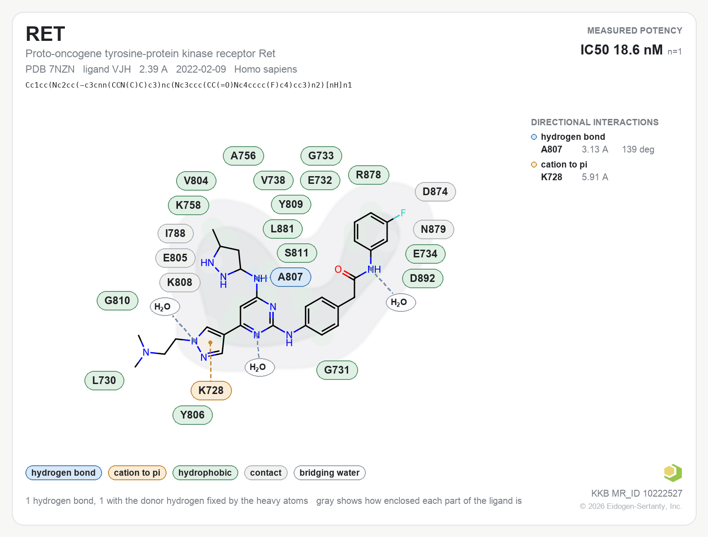Click the V804 residue label
Image resolution: width=708 pixels, height=537 pixels.
pos(196,181)
